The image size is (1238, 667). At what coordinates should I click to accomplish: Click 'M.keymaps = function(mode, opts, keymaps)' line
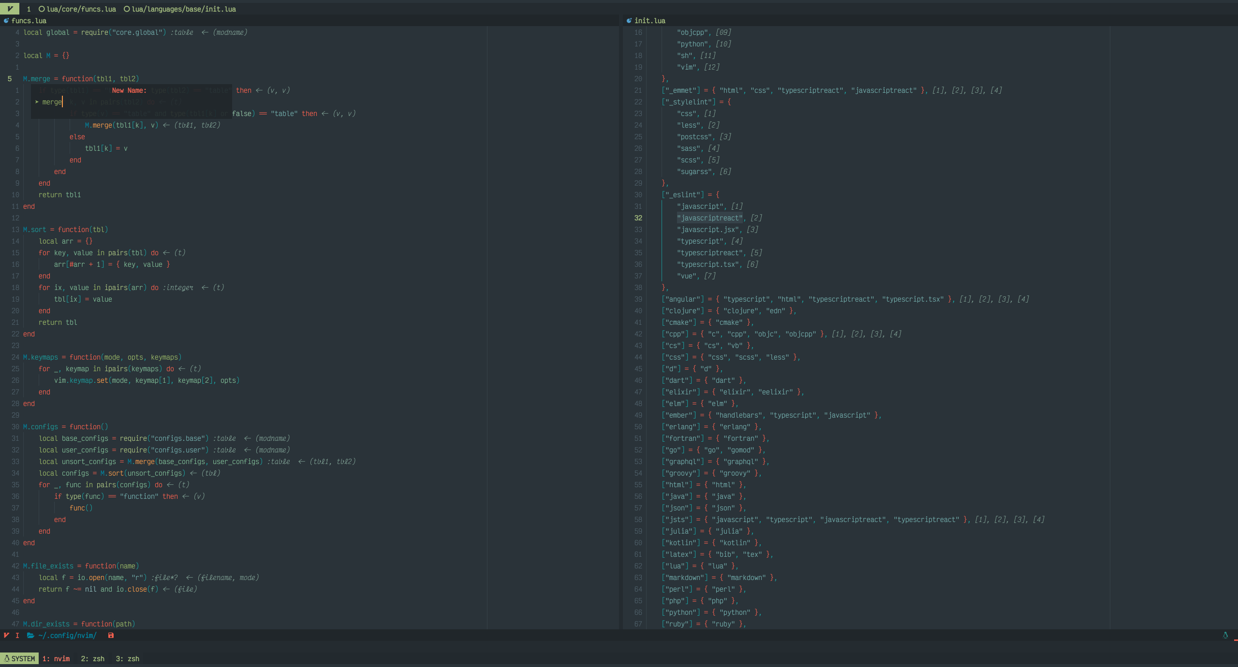pyautogui.click(x=103, y=357)
